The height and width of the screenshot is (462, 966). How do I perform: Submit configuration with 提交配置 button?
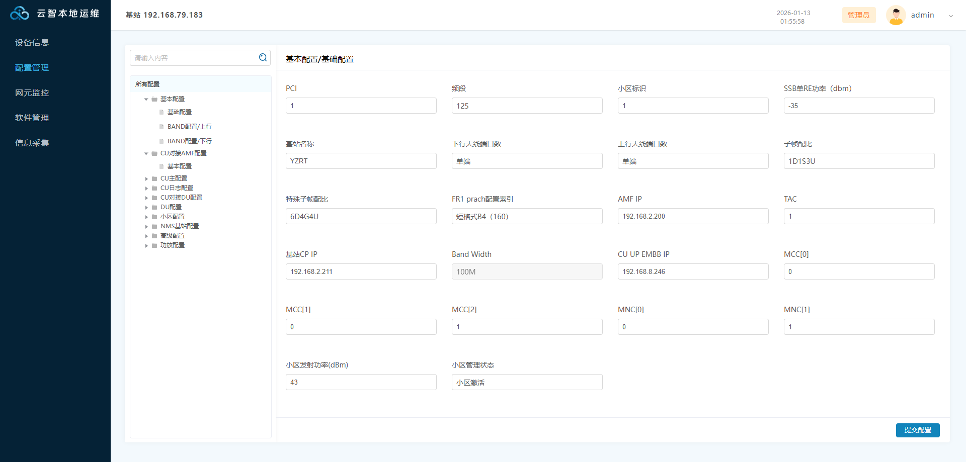coord(917,430)
